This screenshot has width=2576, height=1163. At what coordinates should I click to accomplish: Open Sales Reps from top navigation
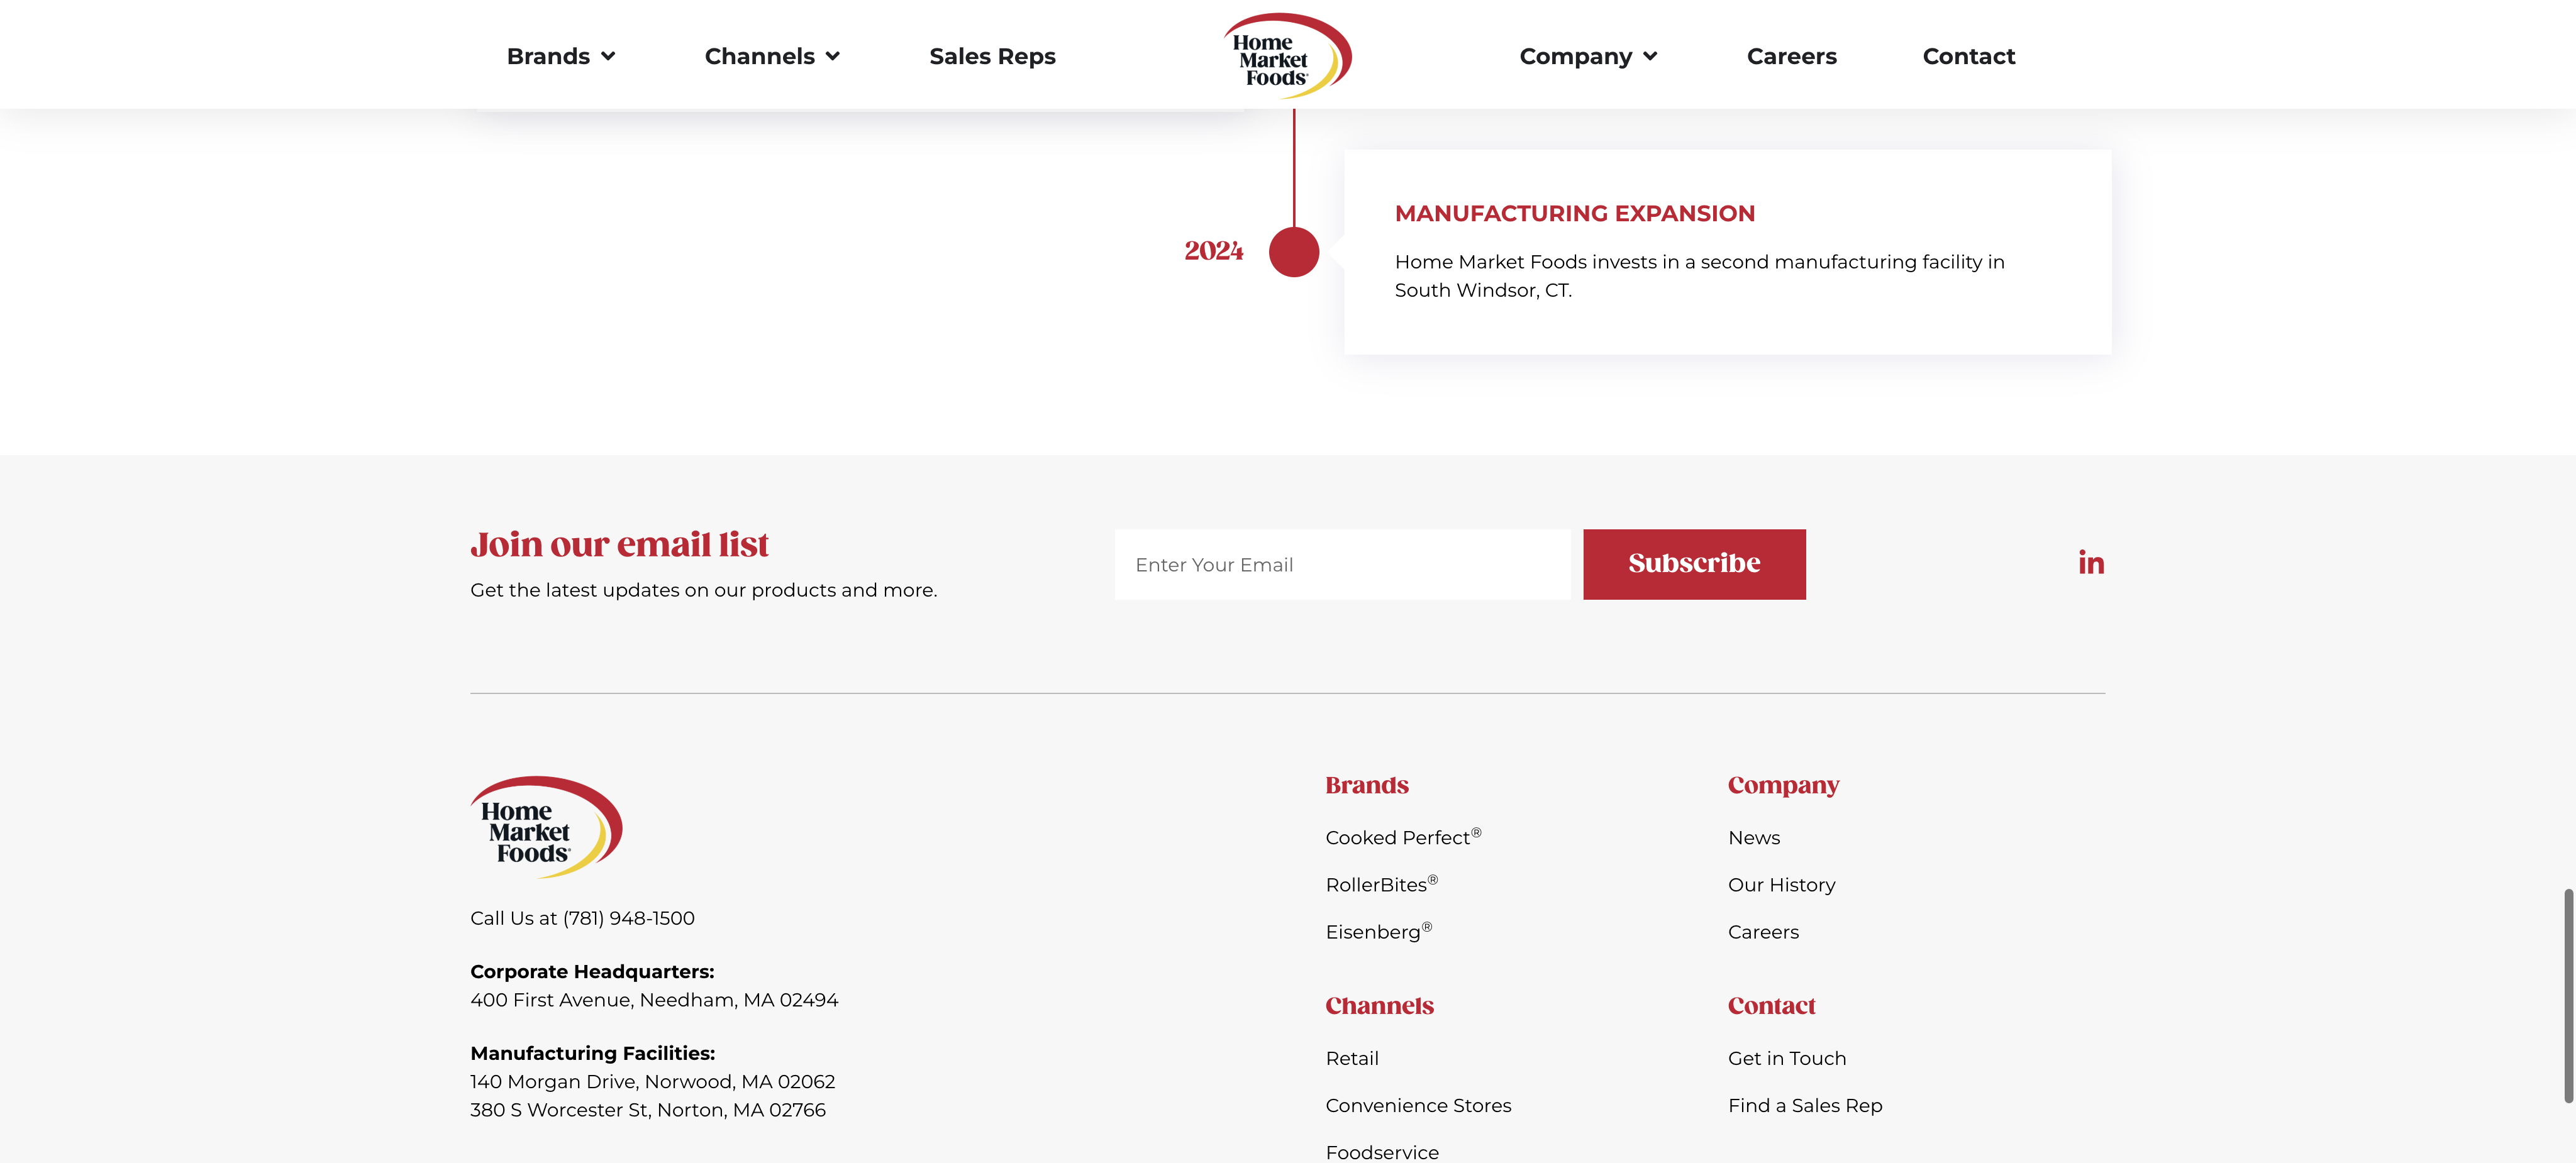click(x=992, y=57)
